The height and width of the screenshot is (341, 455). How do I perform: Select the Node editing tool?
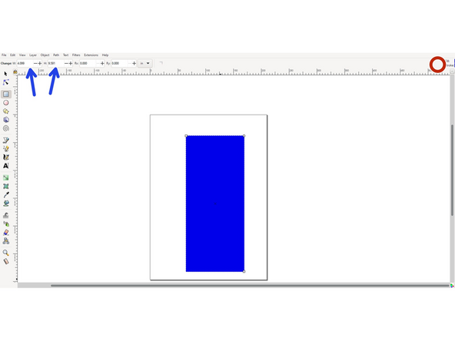[x=6, y=82]
